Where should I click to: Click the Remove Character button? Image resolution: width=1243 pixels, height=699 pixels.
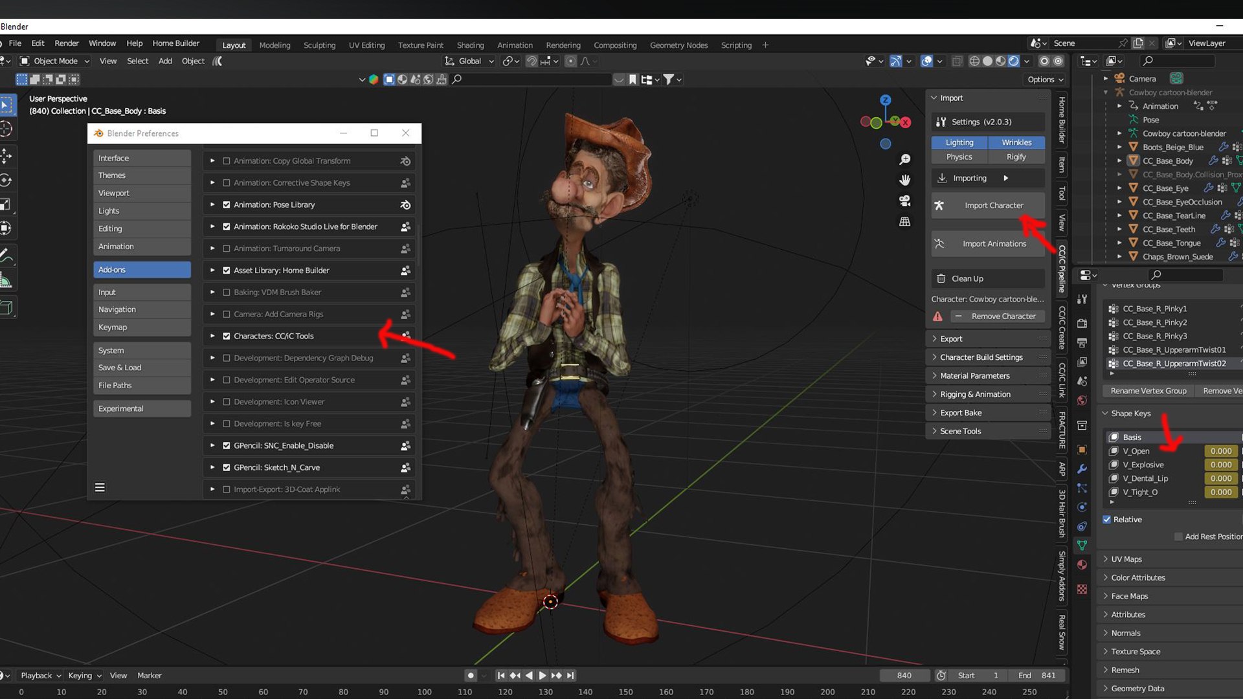point(997,316)
